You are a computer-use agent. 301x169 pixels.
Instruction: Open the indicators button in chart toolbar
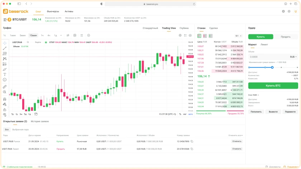[x=75, y=35]
